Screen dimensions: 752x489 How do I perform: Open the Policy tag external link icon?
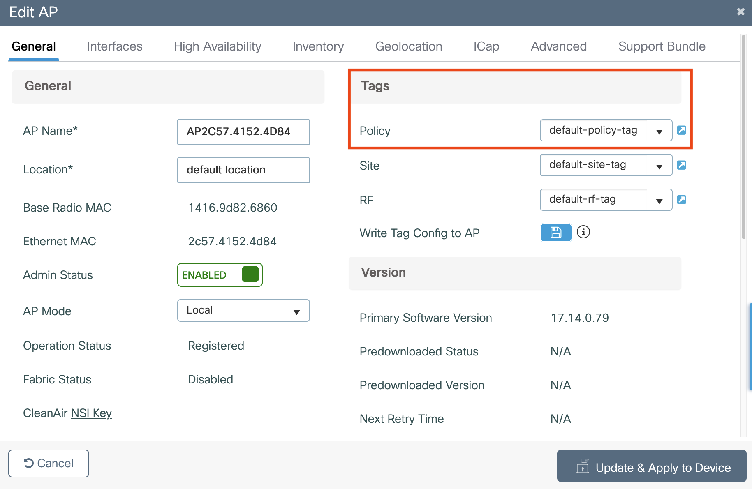(681, 130)
